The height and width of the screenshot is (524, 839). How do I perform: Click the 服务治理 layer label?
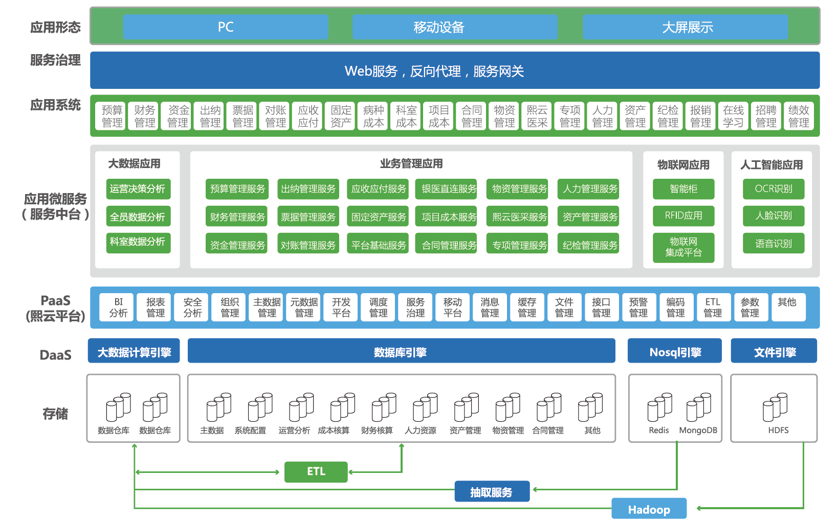pos(55,60)
